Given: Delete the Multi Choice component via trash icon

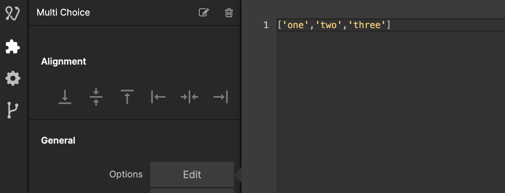Looking at the screenshot, I should 229,13.
